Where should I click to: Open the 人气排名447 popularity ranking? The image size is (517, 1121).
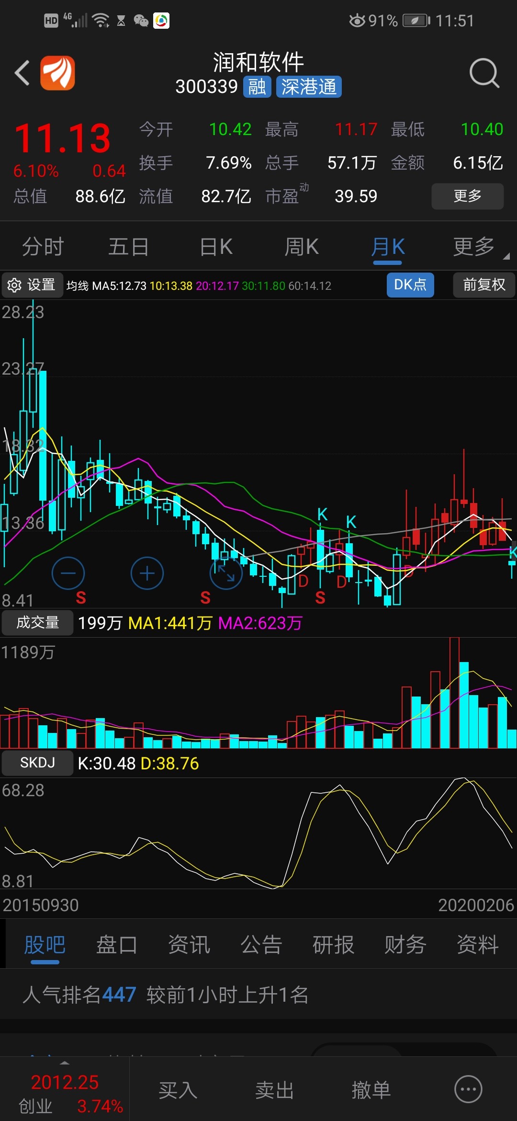(79, 995)
